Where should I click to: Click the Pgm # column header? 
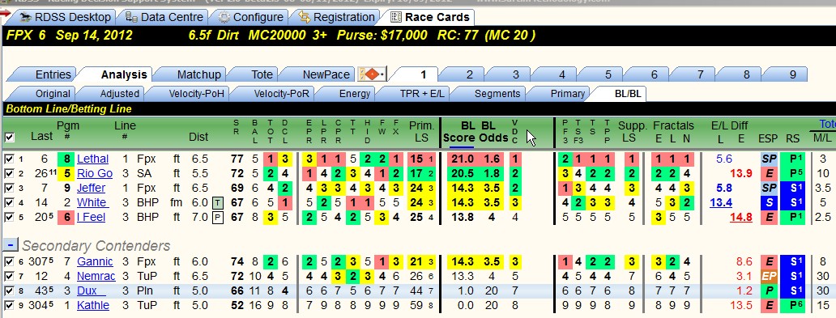point(67,131)
